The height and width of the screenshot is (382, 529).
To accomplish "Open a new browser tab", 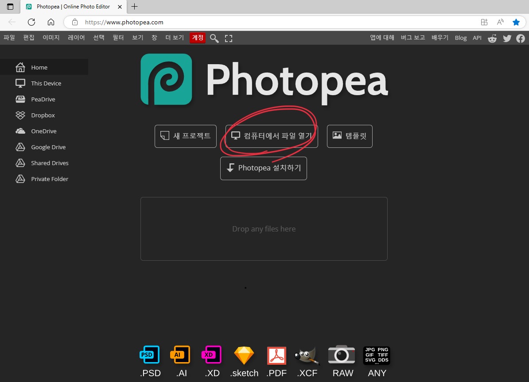I will point(134,6).
